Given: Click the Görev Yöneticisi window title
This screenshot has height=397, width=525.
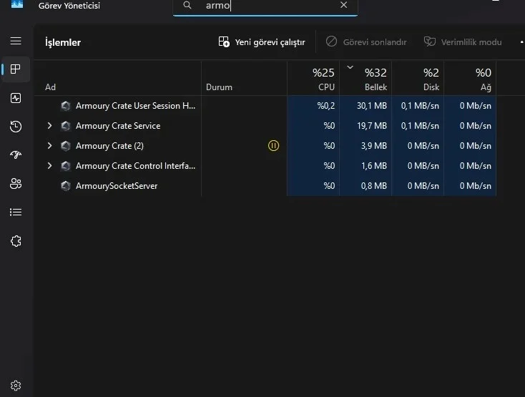Looking at the screenshot, I should 69,6.
